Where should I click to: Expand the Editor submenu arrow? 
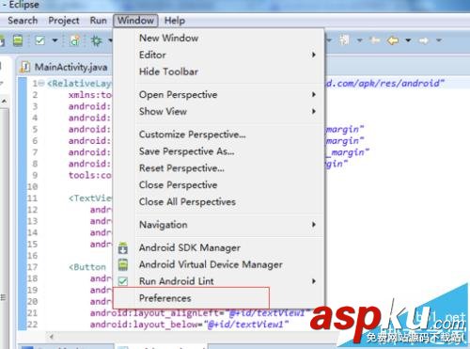pos(313,55)
